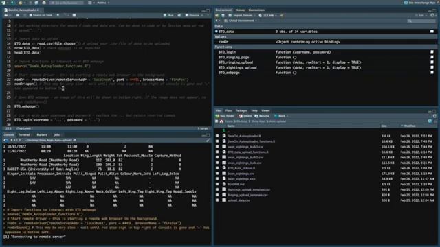The height and width of the screenshot is (247, 440).
Task: Switch to the Viewer tab
Action: point(265,110)
